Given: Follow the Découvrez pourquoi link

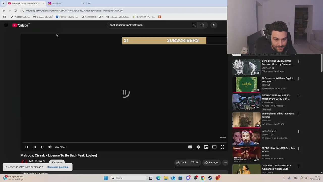Looking at the screenshot, I should pos(58,167).
